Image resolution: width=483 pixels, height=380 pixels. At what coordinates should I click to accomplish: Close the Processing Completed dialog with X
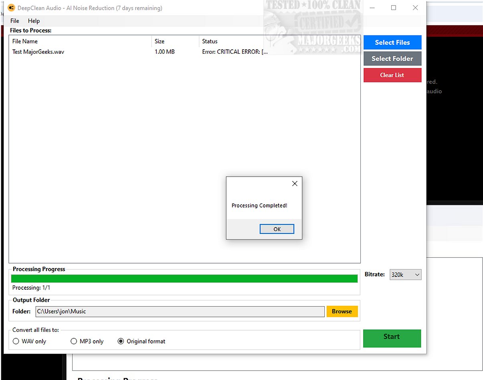[x=295, y=183]
